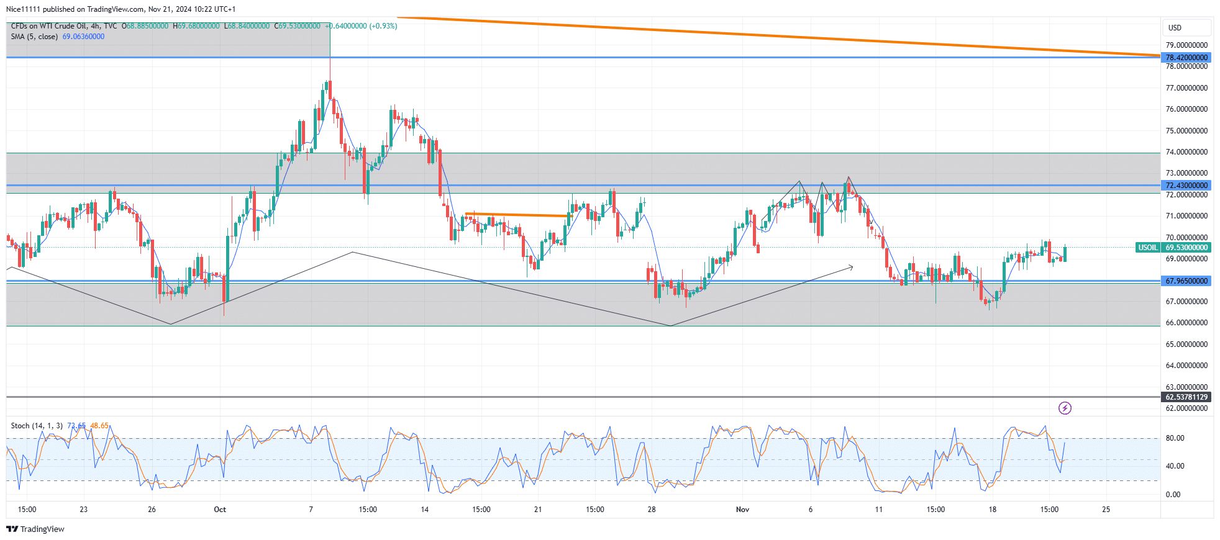Click the TradingView logo at bottom left
This screenshot has width=1220, height=540.
point(35,529)
